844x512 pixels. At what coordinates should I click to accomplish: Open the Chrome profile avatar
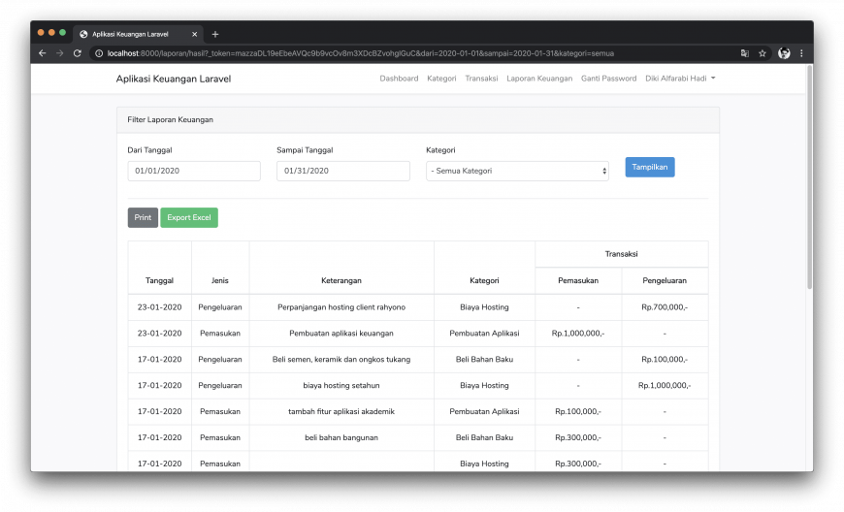pos(784,53)
